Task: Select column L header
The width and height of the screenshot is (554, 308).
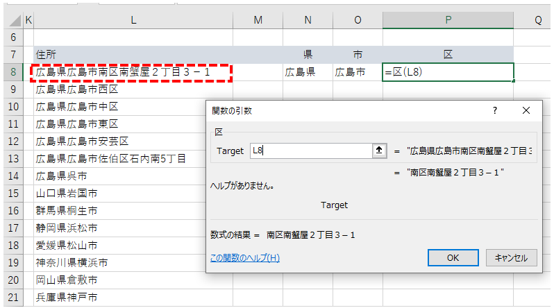Action: 133,21
